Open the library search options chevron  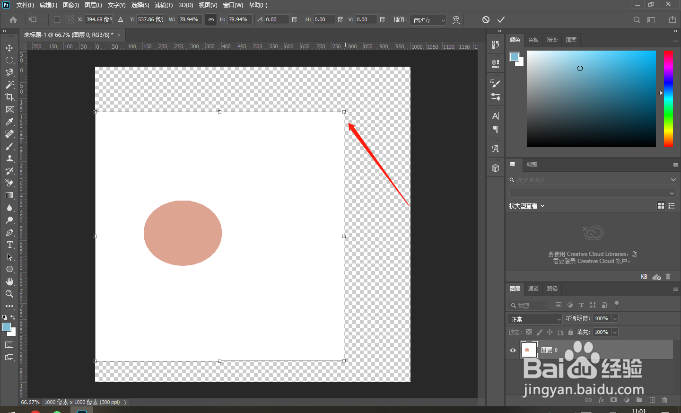pos(673,180)
